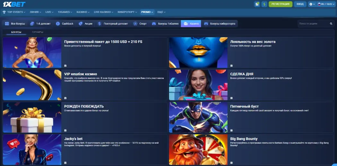Screen dimensions: 337x166
Task: Open Приветственный пакет до 1500 USD title
Action: click(103, 42)
